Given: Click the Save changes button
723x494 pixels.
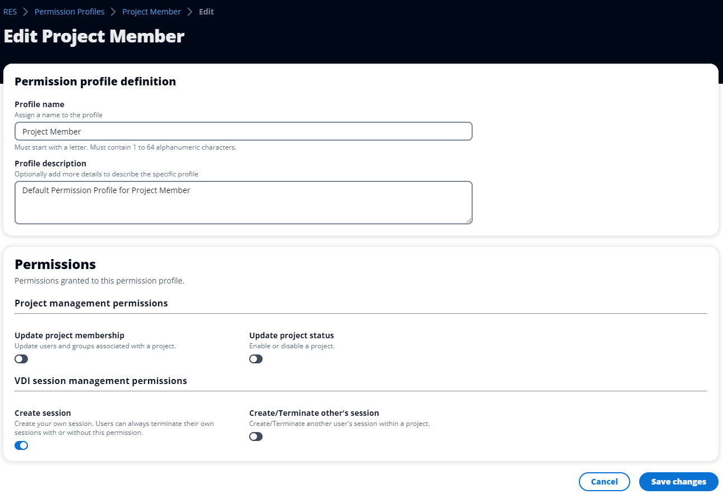Looking at the screenshot, I should pos(678,481).
